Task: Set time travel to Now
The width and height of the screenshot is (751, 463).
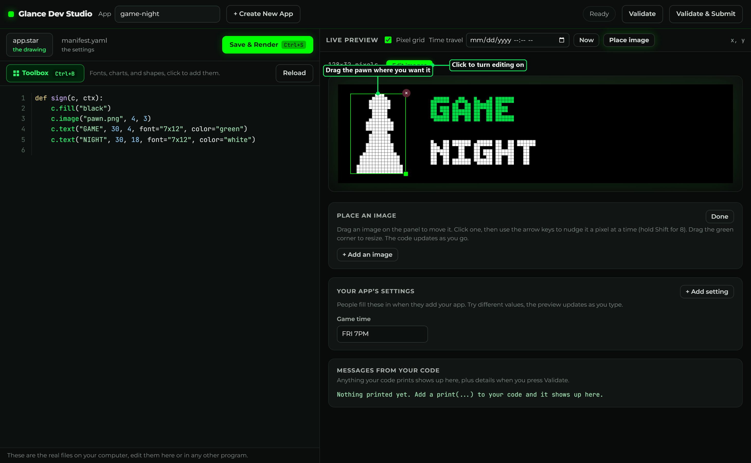Action: [586, 40]
